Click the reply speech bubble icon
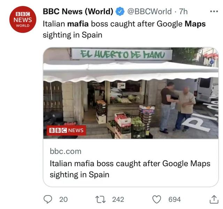The width and height of the screenshot is (223, 209). pos(48,199)
